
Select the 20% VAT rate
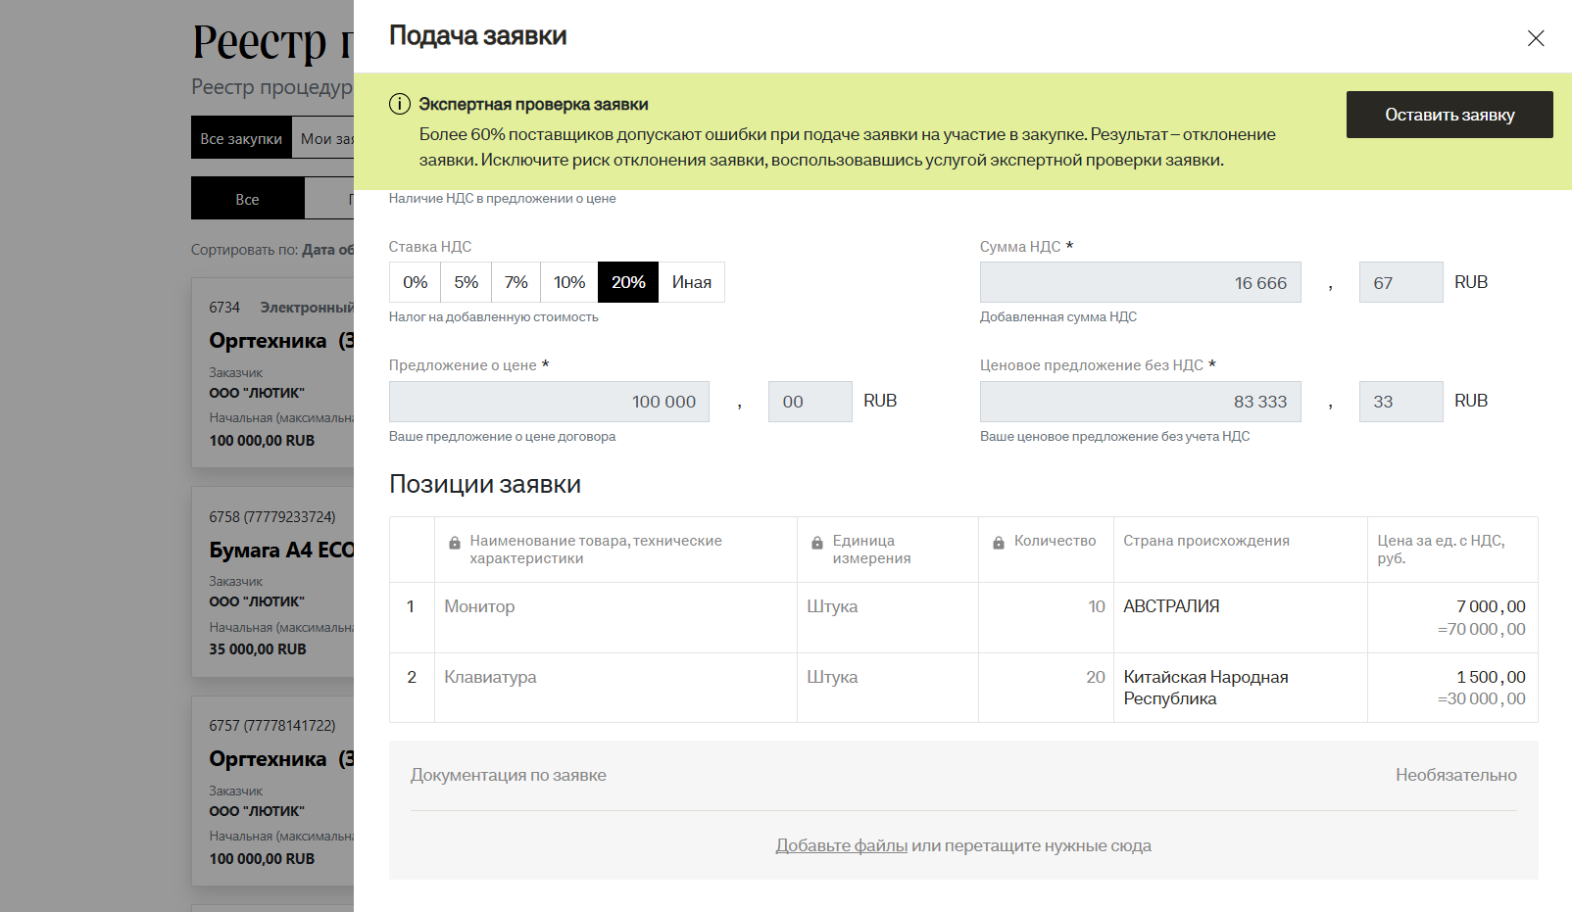[x=628, y=282]
